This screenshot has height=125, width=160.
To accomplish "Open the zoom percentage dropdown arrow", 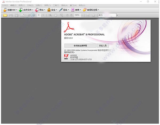I will pyautogui.click(x=82, y=15).
